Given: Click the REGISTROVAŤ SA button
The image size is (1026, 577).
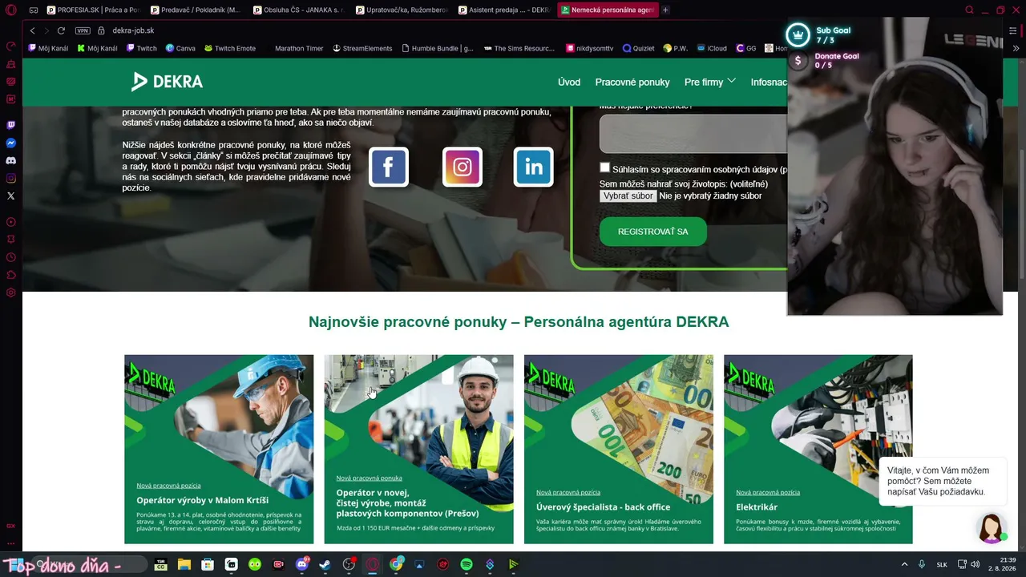Looking at the screenshot, I should (x=653, y=232).
